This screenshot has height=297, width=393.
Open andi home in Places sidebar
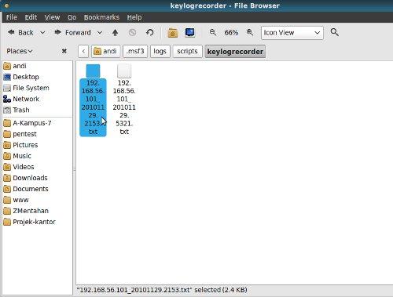tap(15, 66)
